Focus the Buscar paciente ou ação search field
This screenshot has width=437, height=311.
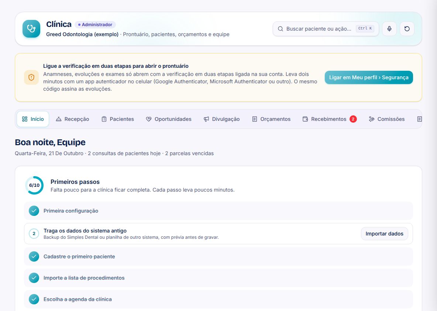[326, 29]
